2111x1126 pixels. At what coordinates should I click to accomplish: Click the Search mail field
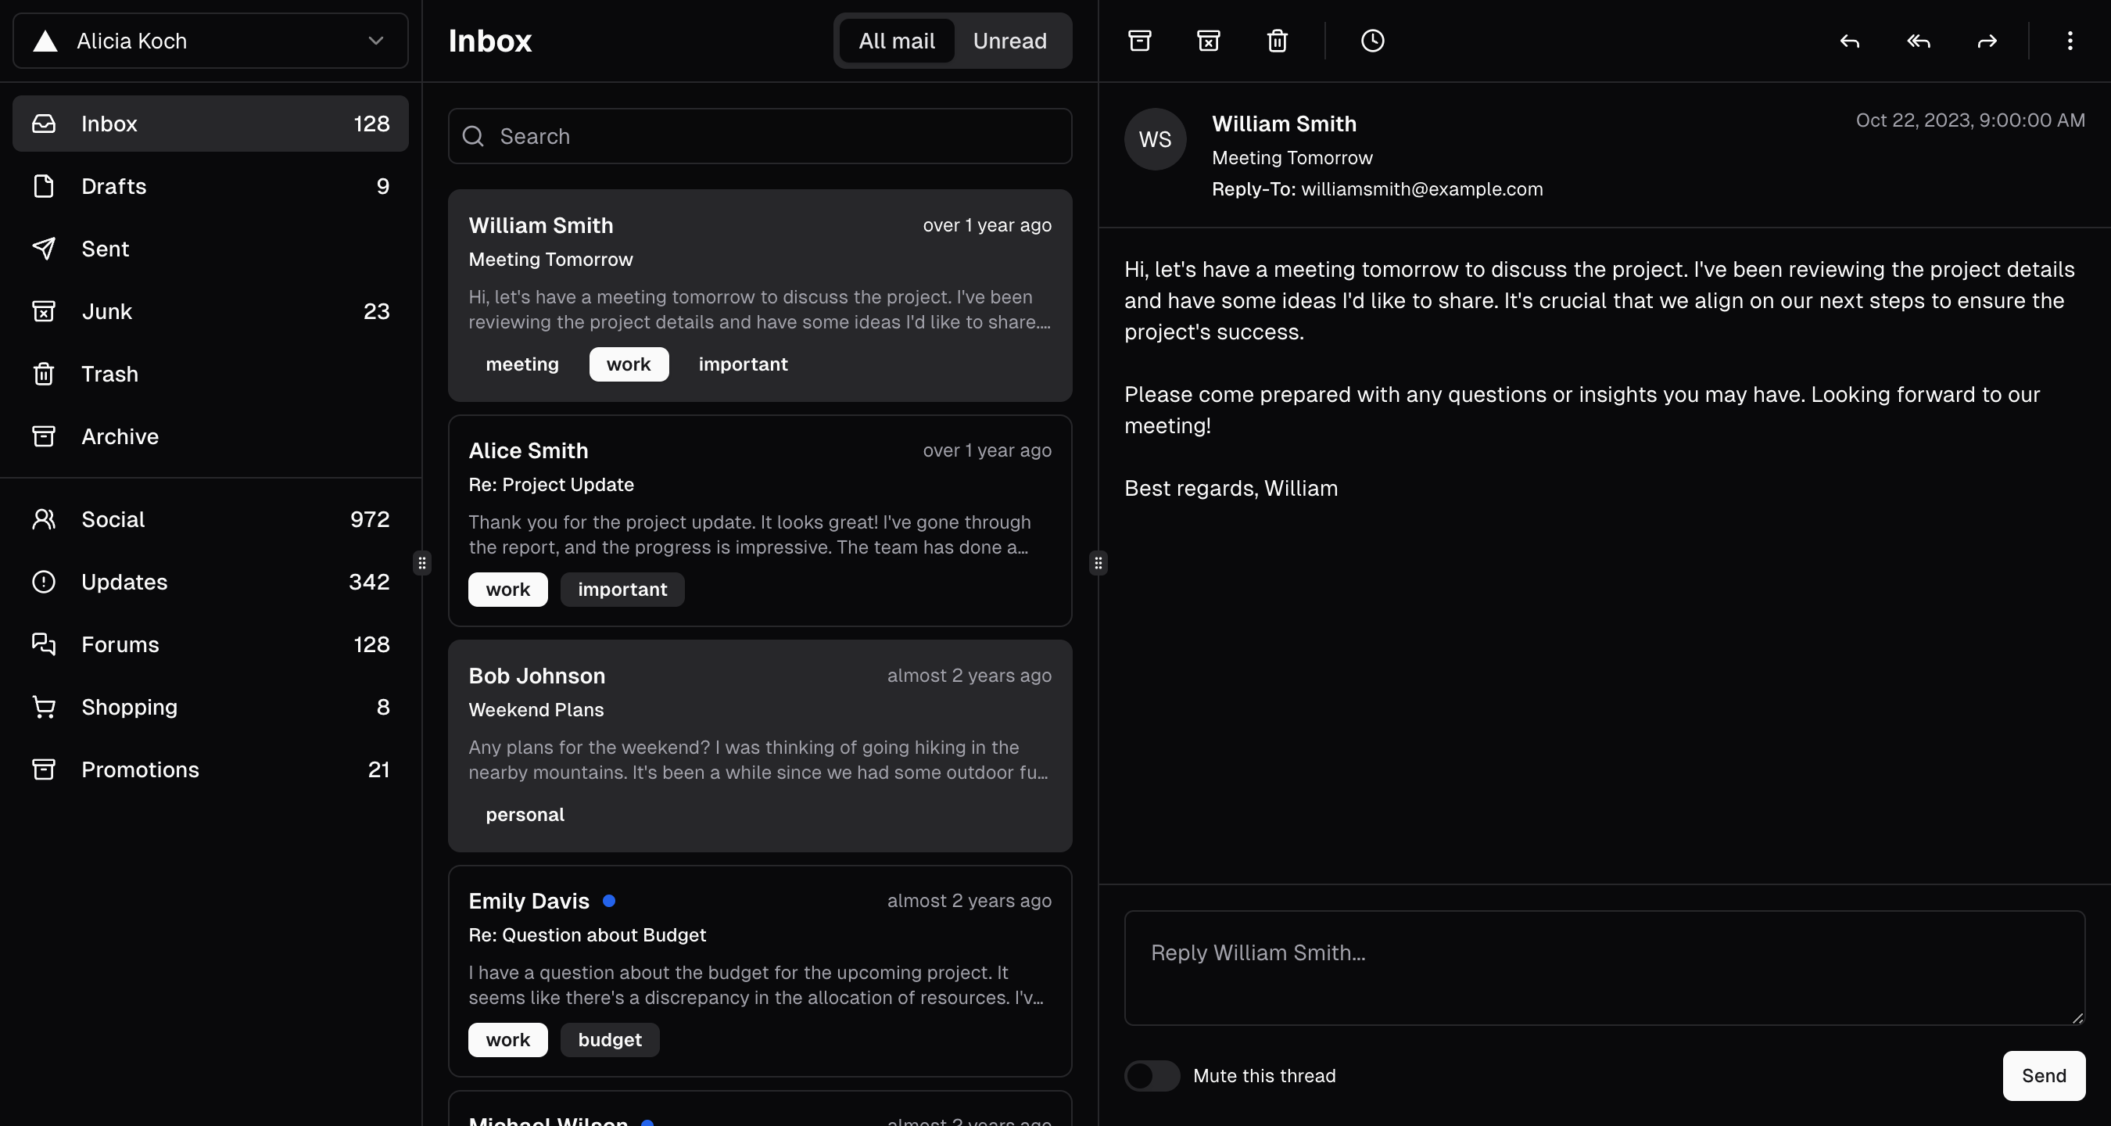(x=759, y=136)
